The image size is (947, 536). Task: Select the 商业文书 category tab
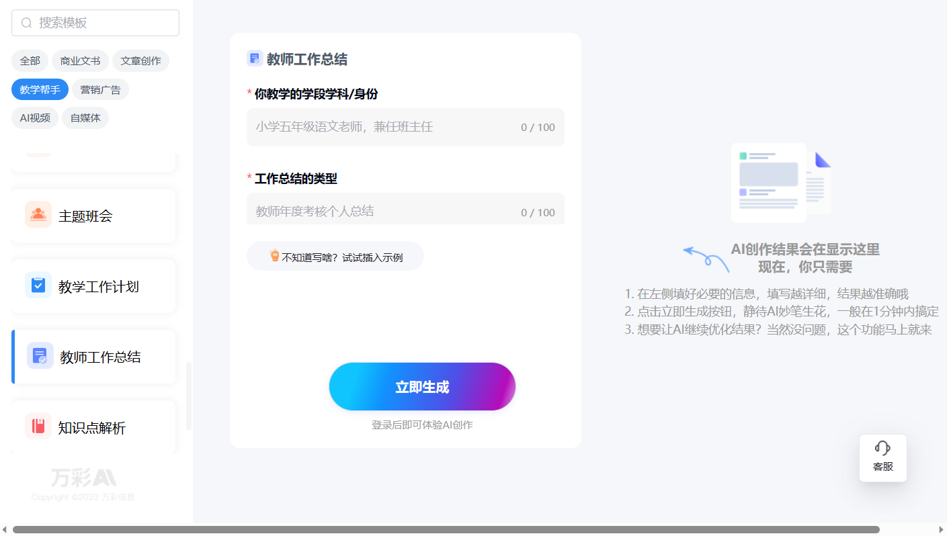(80, 61)
